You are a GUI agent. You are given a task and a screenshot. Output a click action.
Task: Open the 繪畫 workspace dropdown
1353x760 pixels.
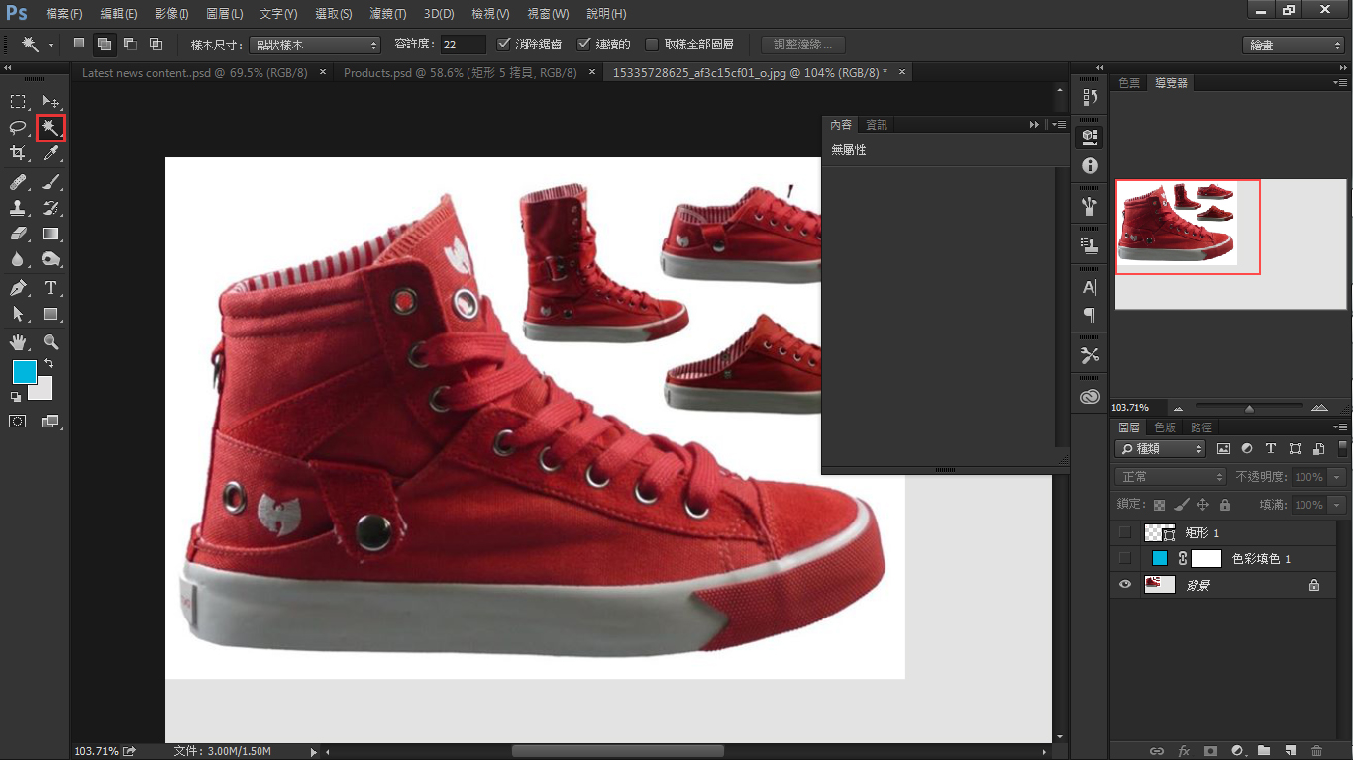tap(1293, 46)
